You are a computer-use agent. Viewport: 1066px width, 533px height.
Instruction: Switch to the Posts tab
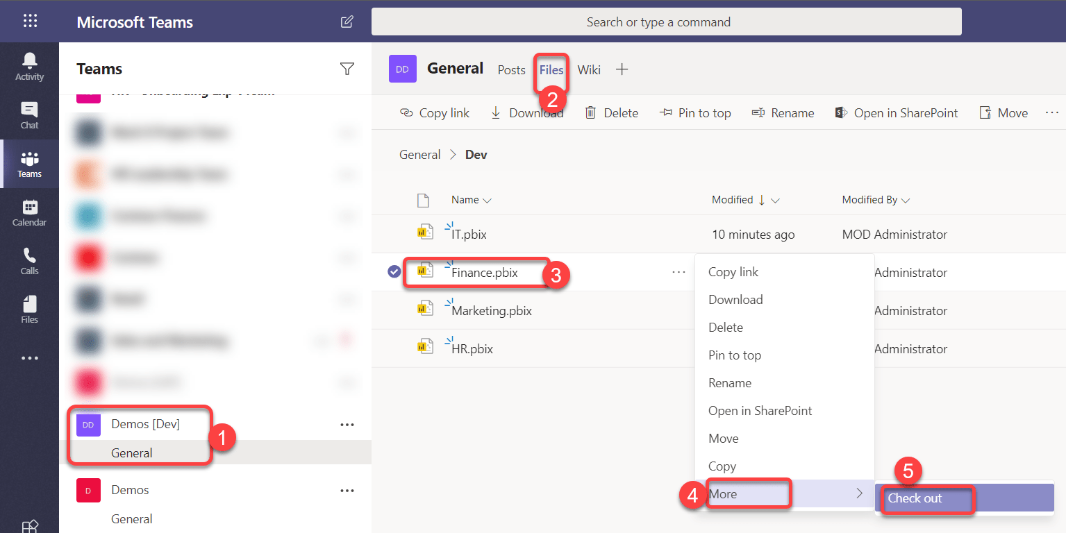[512, 70]
